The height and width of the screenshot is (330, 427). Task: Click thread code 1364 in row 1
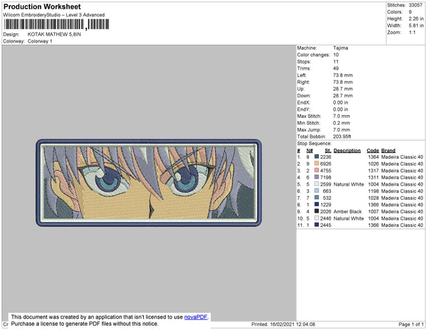[373, 157]
